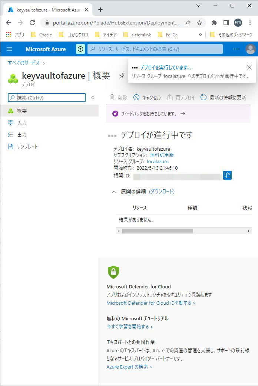
Task: Focus the 検索 (Ctrl+/) menu search box
Action: [47, 98]
